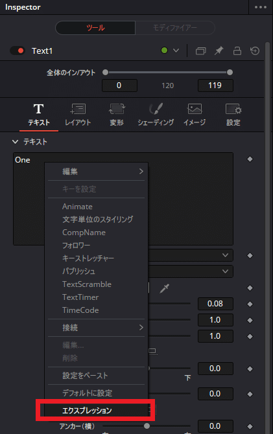Pick a color with the eyedropper icon
The width and height of the screenshot is (273, 434).
[164, 288]
